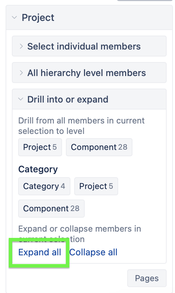
Task: Click the chevron beside Select individual members
Action: coord(21,46)
